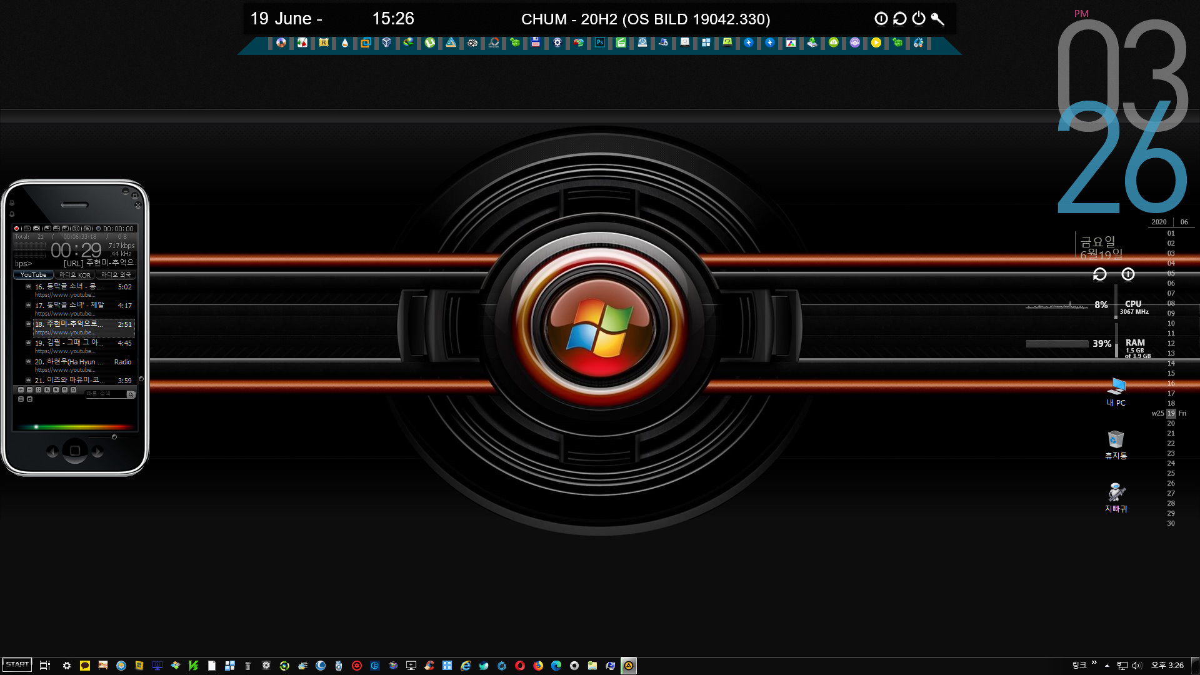Click the refresh icon above the CPU meter
Screen dimensions: 1200x675
pyautogui.click(x=1100, y=274)
